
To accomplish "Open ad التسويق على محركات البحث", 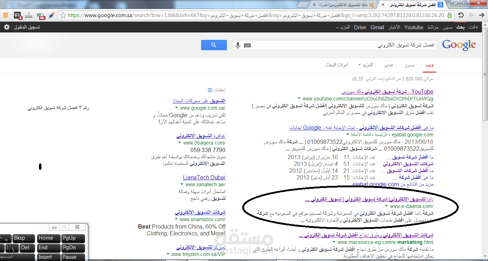I will click(x=199, y=101).
